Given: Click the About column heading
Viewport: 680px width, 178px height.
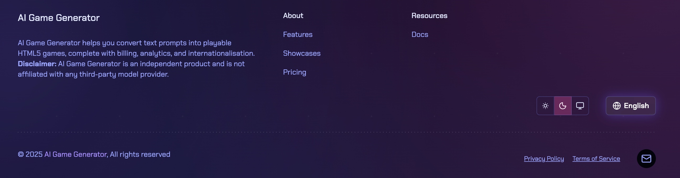Looking at the screenshot, I should [x=293, y=15].
